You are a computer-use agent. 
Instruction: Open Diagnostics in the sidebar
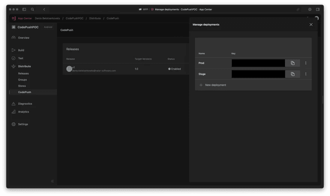(25, 104)
